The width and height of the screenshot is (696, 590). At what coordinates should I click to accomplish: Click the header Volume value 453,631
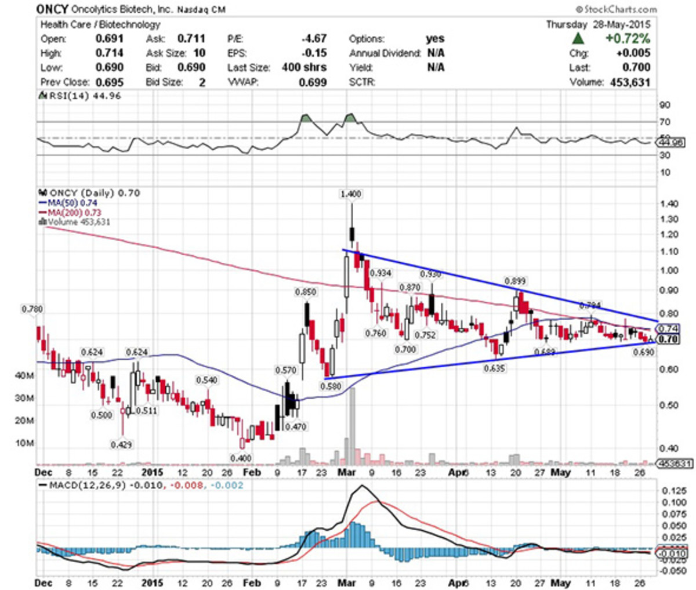tap(629, 82)
